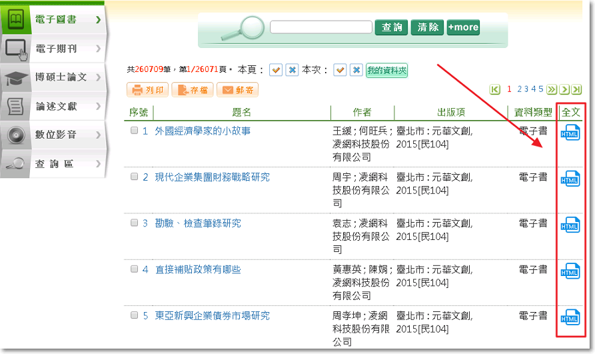
Task: Expand the +more search options
Action: [x=463, y=27]
